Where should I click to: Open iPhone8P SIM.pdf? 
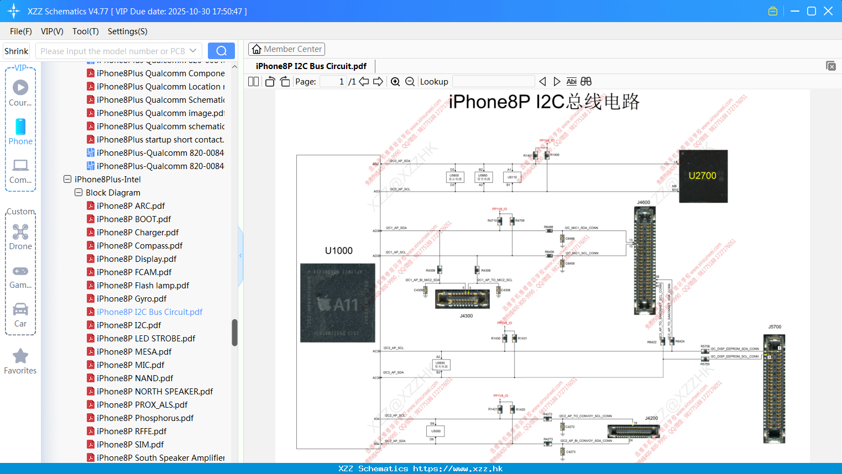pos(130,444)
